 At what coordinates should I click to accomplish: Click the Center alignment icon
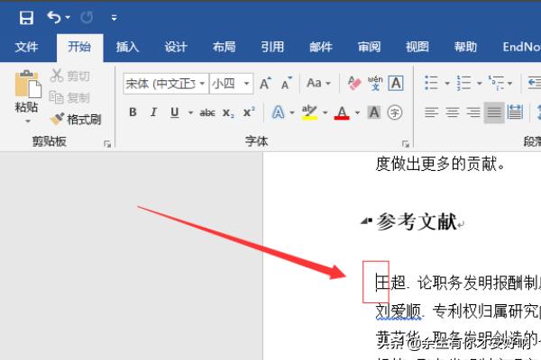453,112
